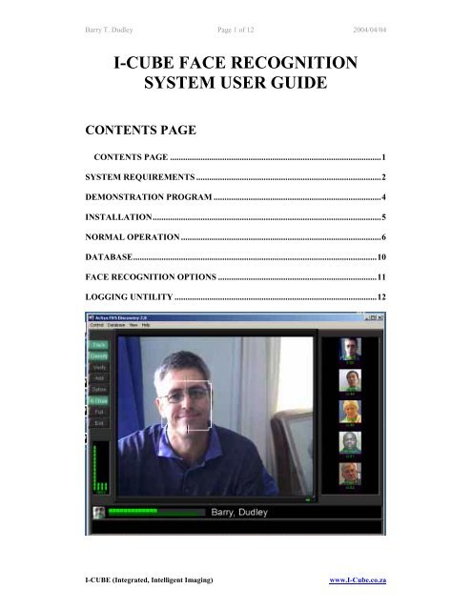Click the application icon in the title bar
The image size is (472, 610).
coord(92,317)
